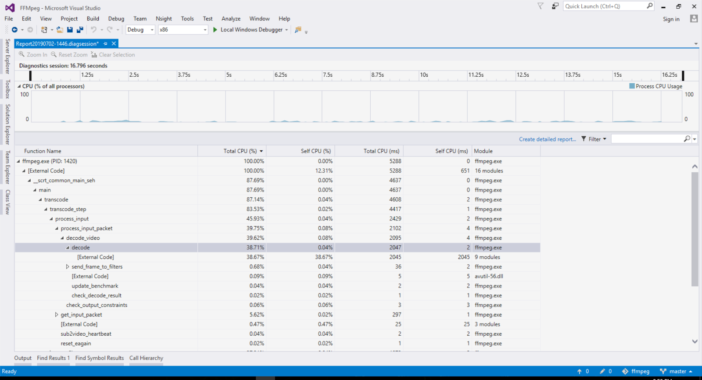This screenshot has width=702, height=380.
Task: Open the Local Windows Debugger dropdown arrow
Action: click(287, 30)
